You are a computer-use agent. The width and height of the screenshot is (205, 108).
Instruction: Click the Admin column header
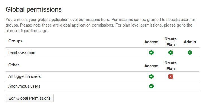point(190,42)
